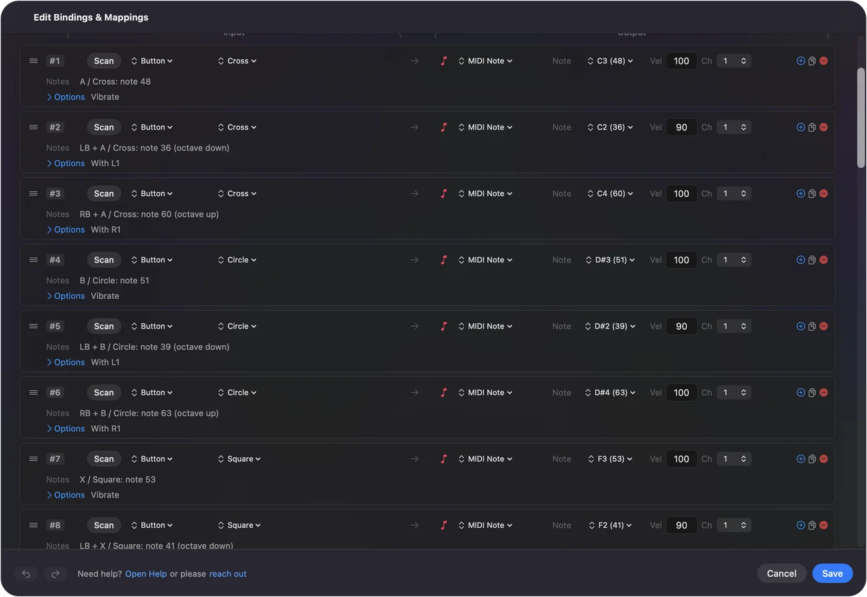867x597 pixels.
Task: Duplicate binding #1 with the copy icon
Action: pos(812,61)
